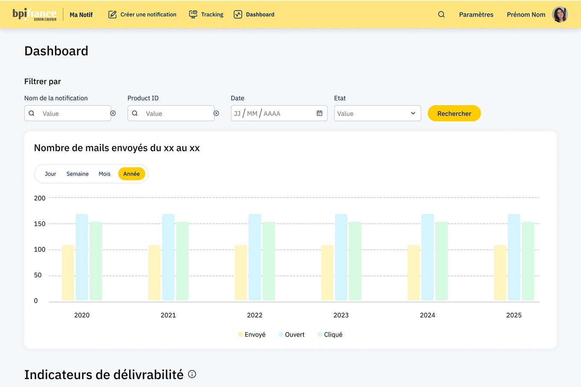Click the Créer une notification pencil icon
The height and width of the screenshot is (387, 581).
(112, 15)
